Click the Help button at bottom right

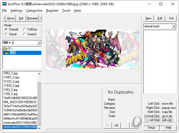168,128
